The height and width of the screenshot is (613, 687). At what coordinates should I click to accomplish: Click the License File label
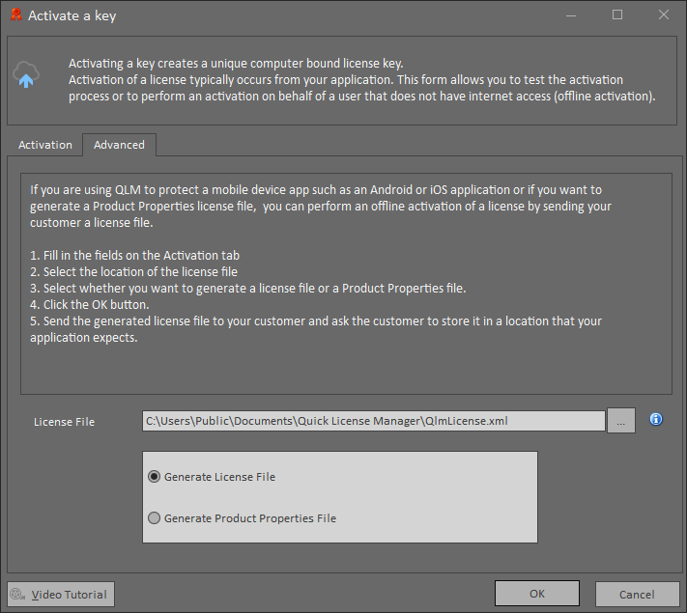[x=64, y=422]
